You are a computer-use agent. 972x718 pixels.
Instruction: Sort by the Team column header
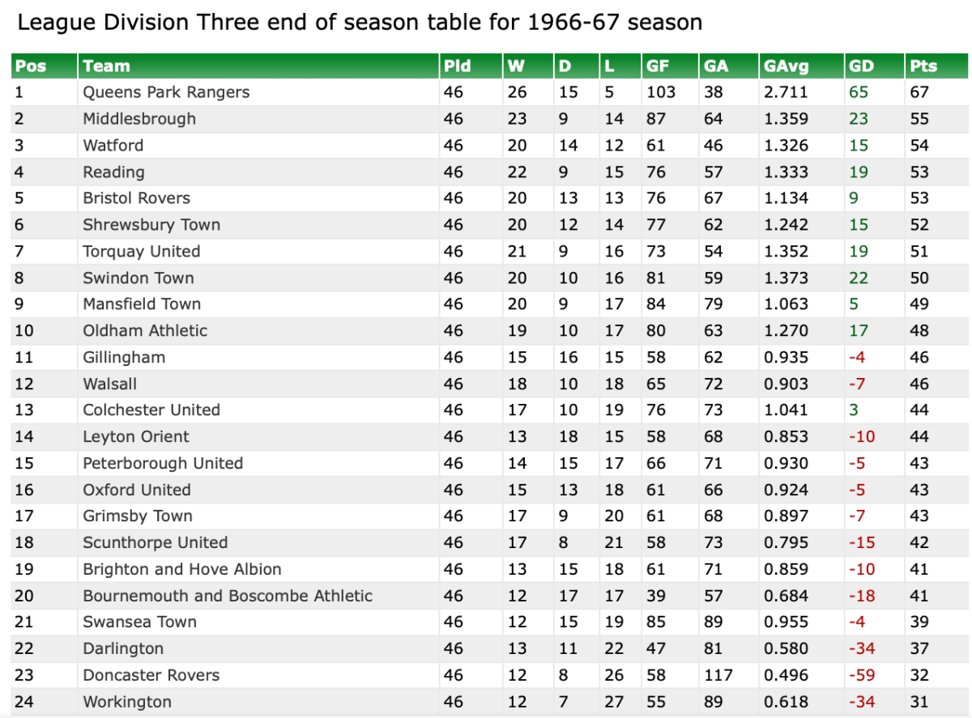(106, 66)
